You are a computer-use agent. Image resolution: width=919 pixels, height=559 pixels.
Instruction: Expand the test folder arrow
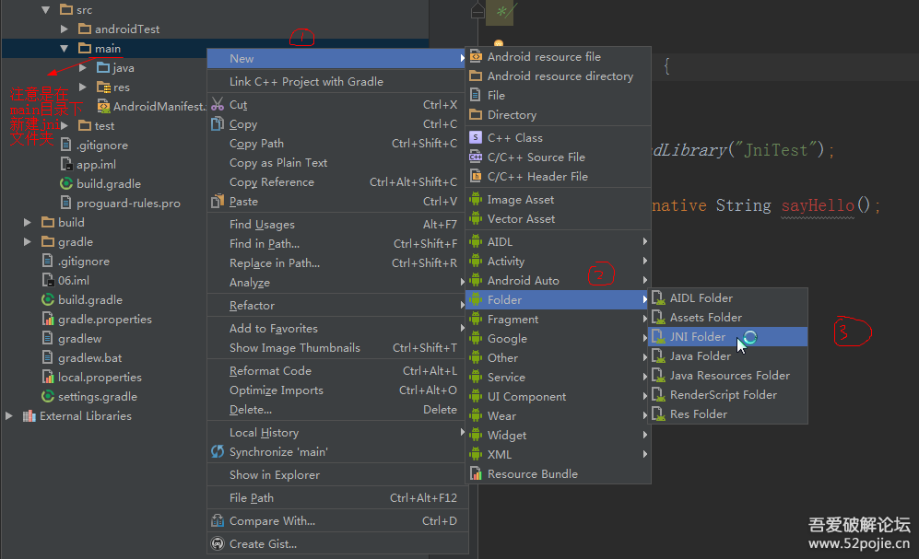point(65,125)
